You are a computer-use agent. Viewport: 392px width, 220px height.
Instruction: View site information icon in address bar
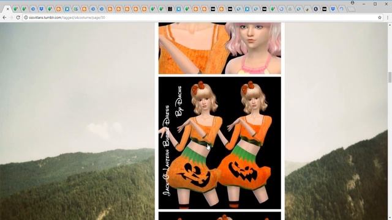click(26, 18)
